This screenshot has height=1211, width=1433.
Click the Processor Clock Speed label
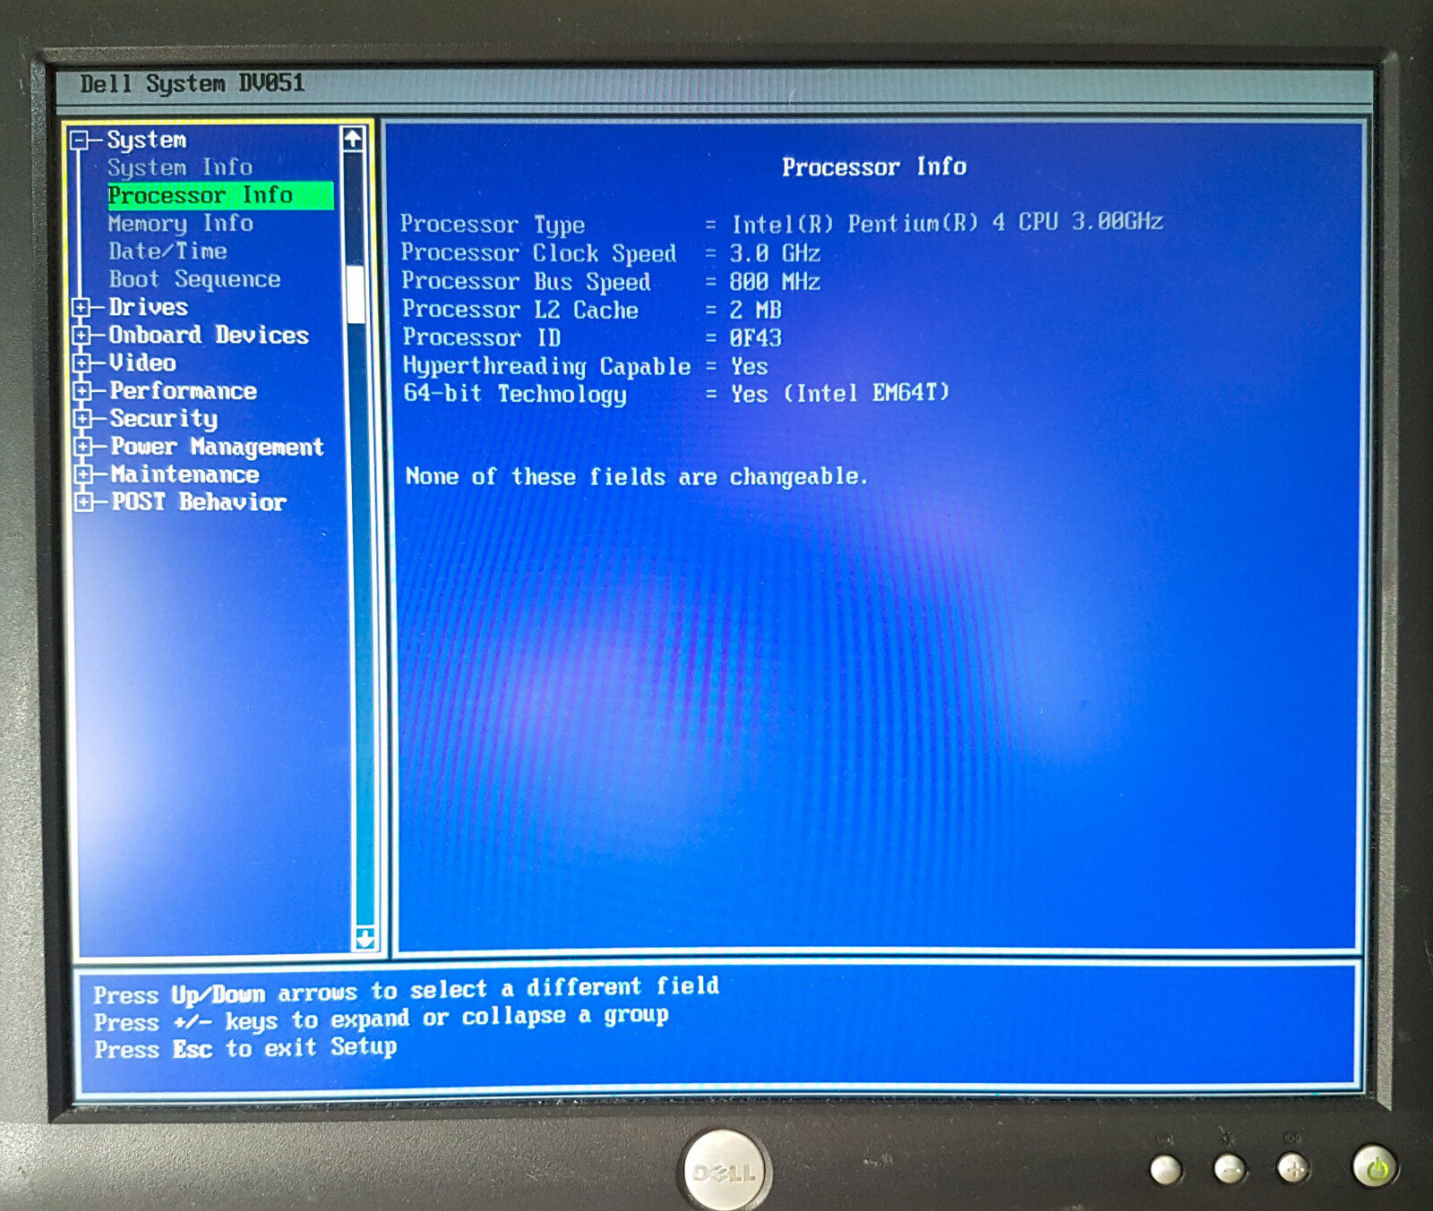538,253
